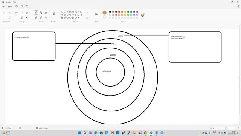Pick the Oval shape
Viewport: 241px width, 136px height.
[67, 12]
